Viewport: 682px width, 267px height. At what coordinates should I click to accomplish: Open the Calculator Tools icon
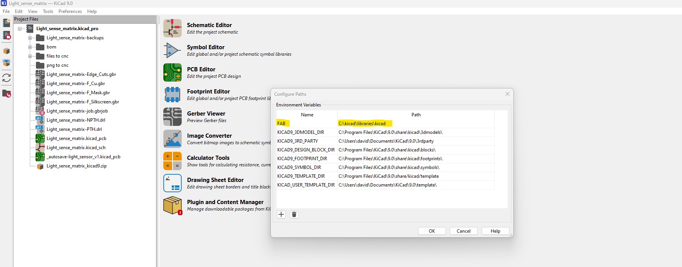pos(173,161)
